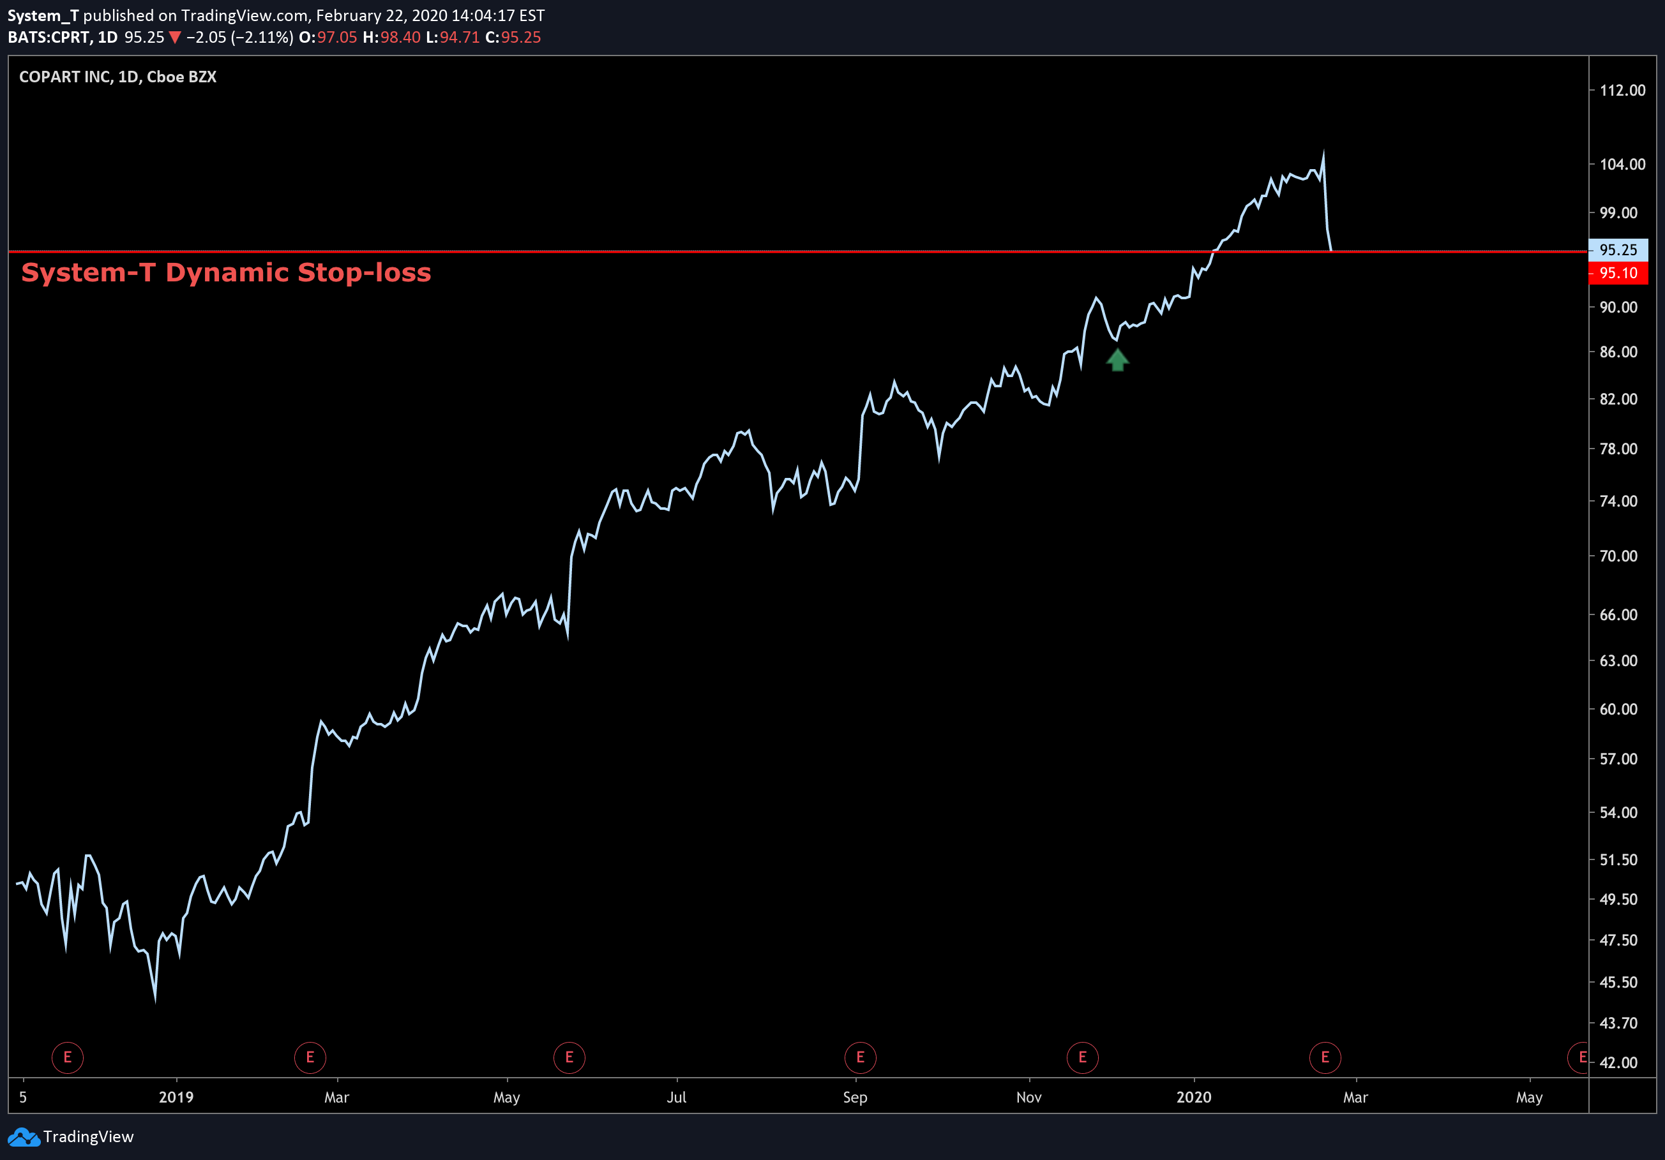Click the 51.50 price axis label
Image resolution: width=1665 pixels, height=1160 pixels.
pyautogui.click(x=1618, y=860)
